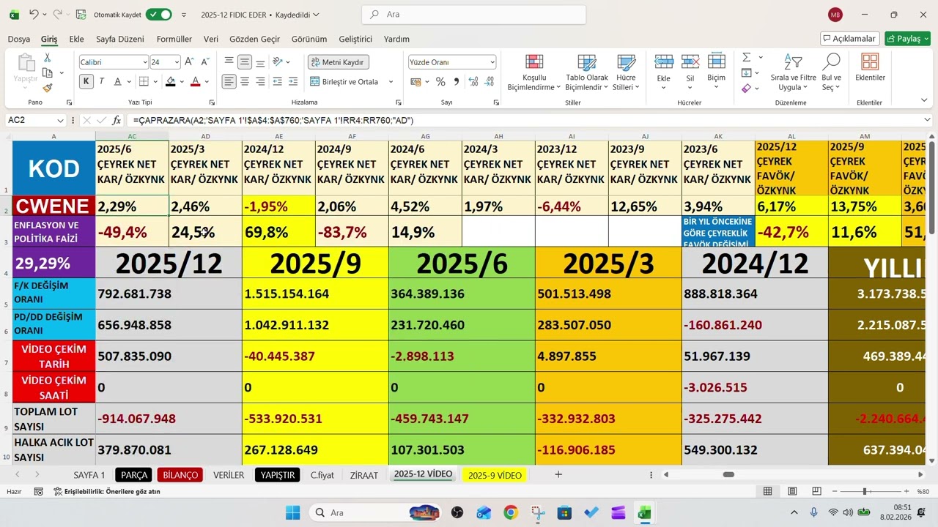Select the Cut scissors icon

(x=48, y=58)
